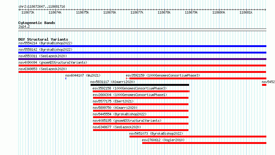Select the purple bar of nsv6553311

point(142,59)
